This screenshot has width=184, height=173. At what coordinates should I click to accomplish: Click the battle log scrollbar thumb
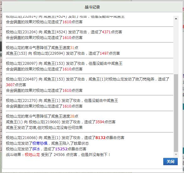point(176,113)
